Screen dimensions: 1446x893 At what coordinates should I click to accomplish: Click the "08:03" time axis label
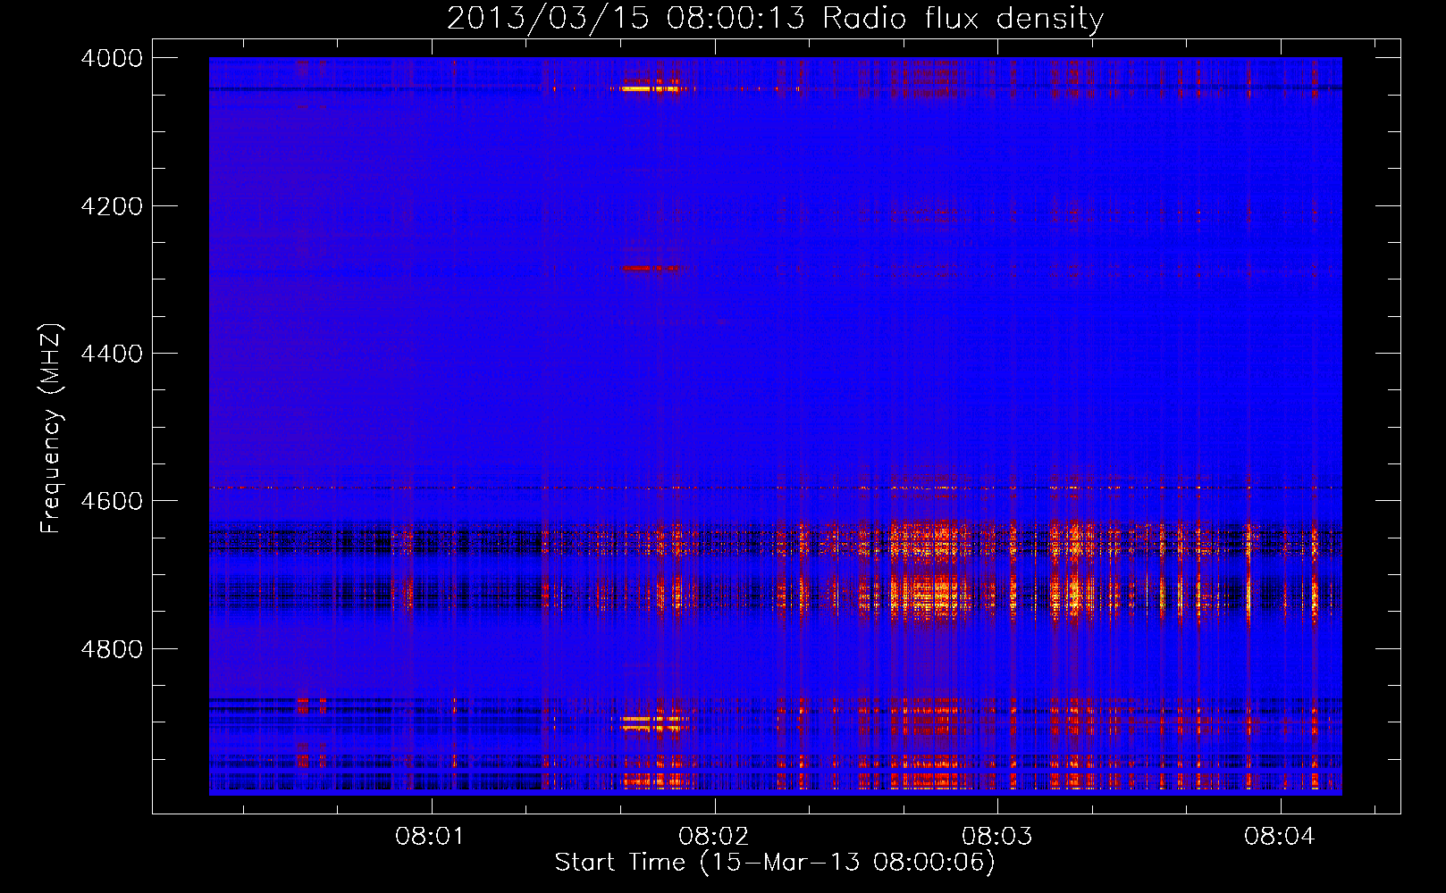(x=996, y=837)
